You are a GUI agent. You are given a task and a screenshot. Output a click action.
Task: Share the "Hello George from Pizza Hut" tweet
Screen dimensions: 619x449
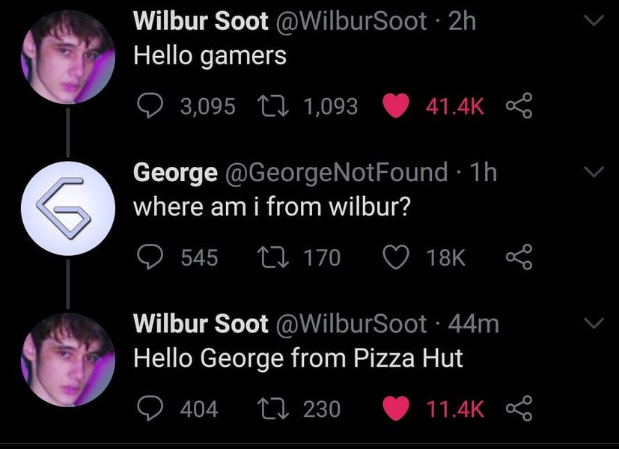tap(516, 408)
